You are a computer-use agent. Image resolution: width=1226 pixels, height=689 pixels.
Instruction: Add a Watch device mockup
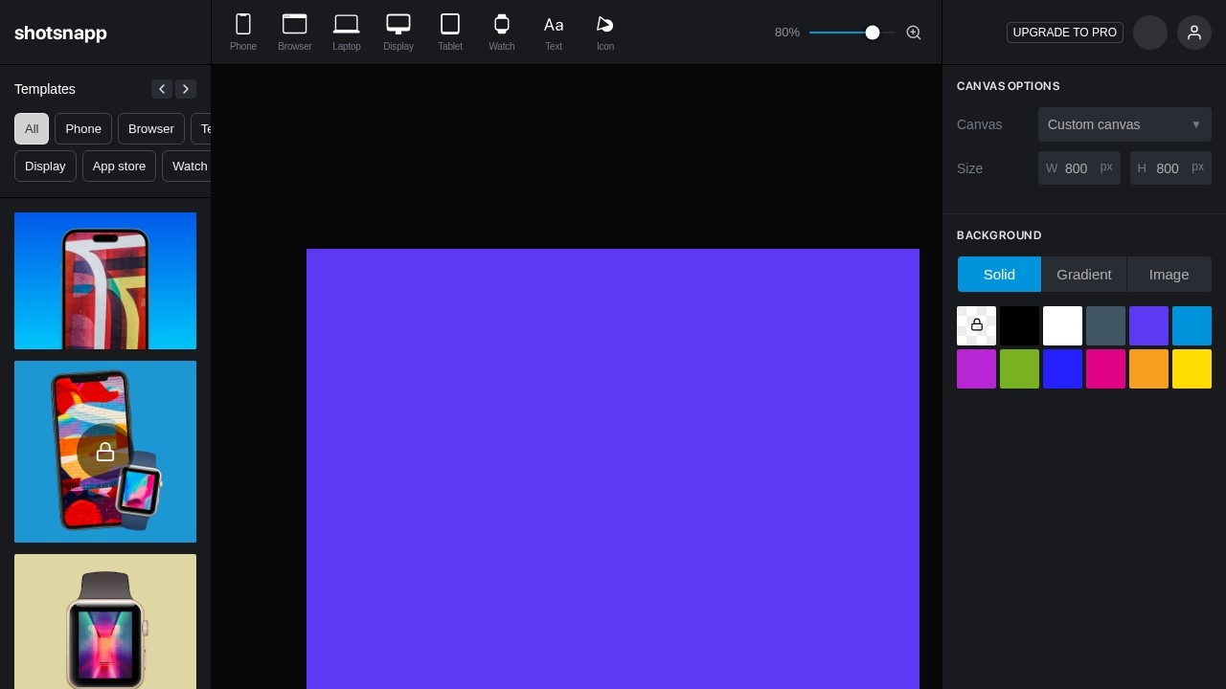click(x=502, y=32)
